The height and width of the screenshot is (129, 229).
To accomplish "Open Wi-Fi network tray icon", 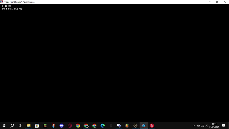I will point(203,126).
